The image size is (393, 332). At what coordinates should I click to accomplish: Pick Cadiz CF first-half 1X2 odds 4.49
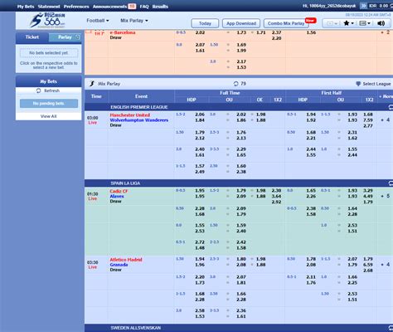pyautogui.click(x=368, y=196)
